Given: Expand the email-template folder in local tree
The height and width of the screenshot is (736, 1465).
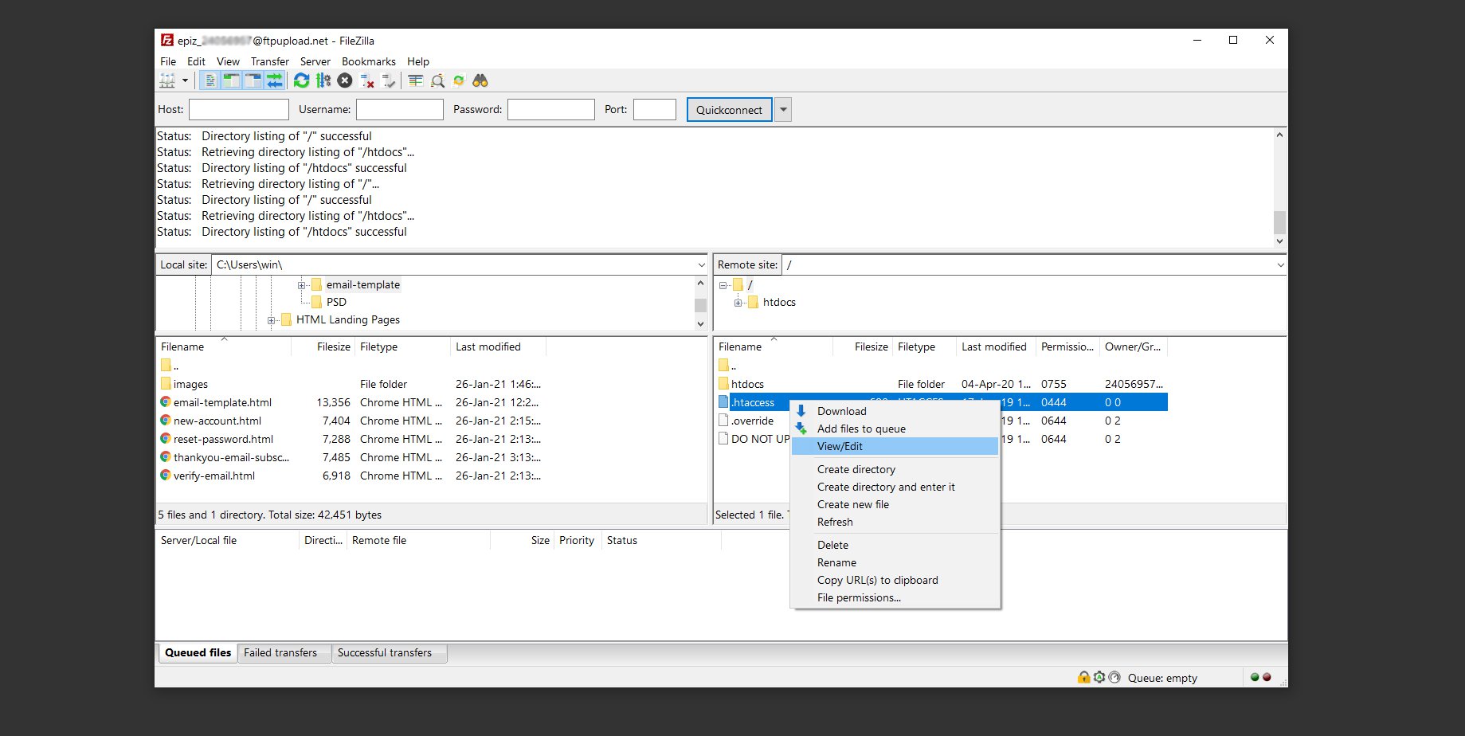Looking at the screenshot, I should (302, 284).
